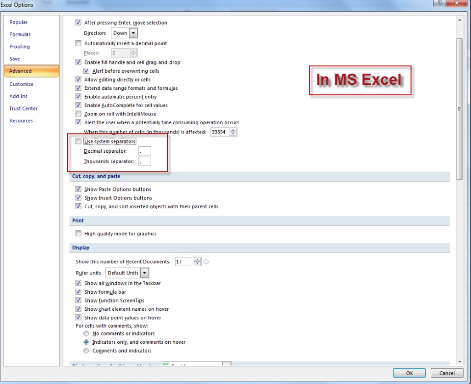
Task: Increase Recent Documents count with up arrow
Action: tap(197, 260)
